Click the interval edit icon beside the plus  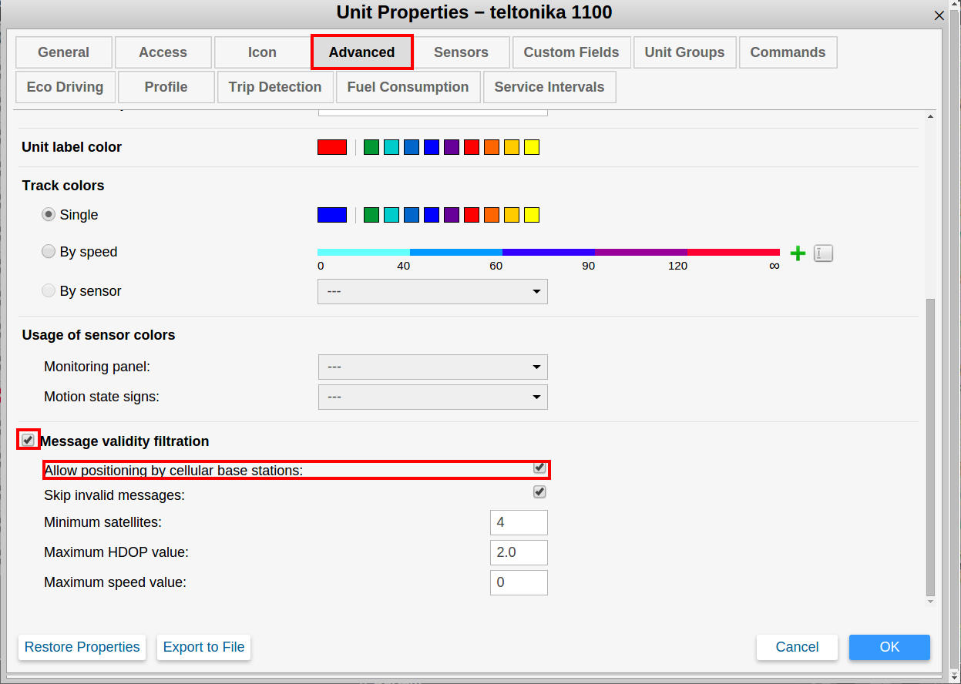click(823, 253)
